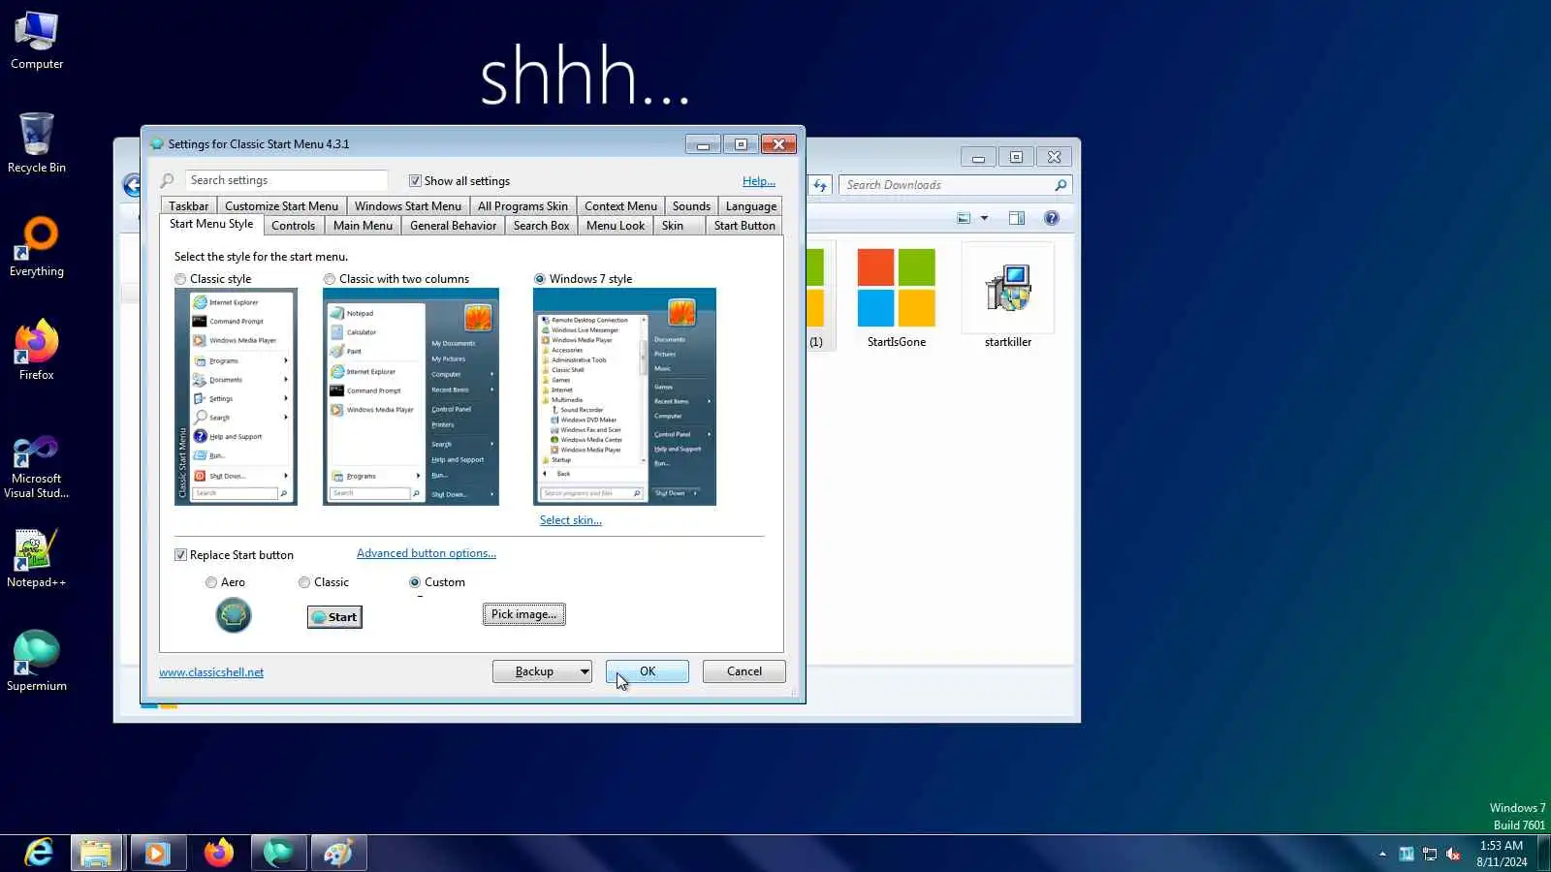The width and height of the screenshot is (1551, 872).
Task: Open the Language tab
Action: [751, 206]
